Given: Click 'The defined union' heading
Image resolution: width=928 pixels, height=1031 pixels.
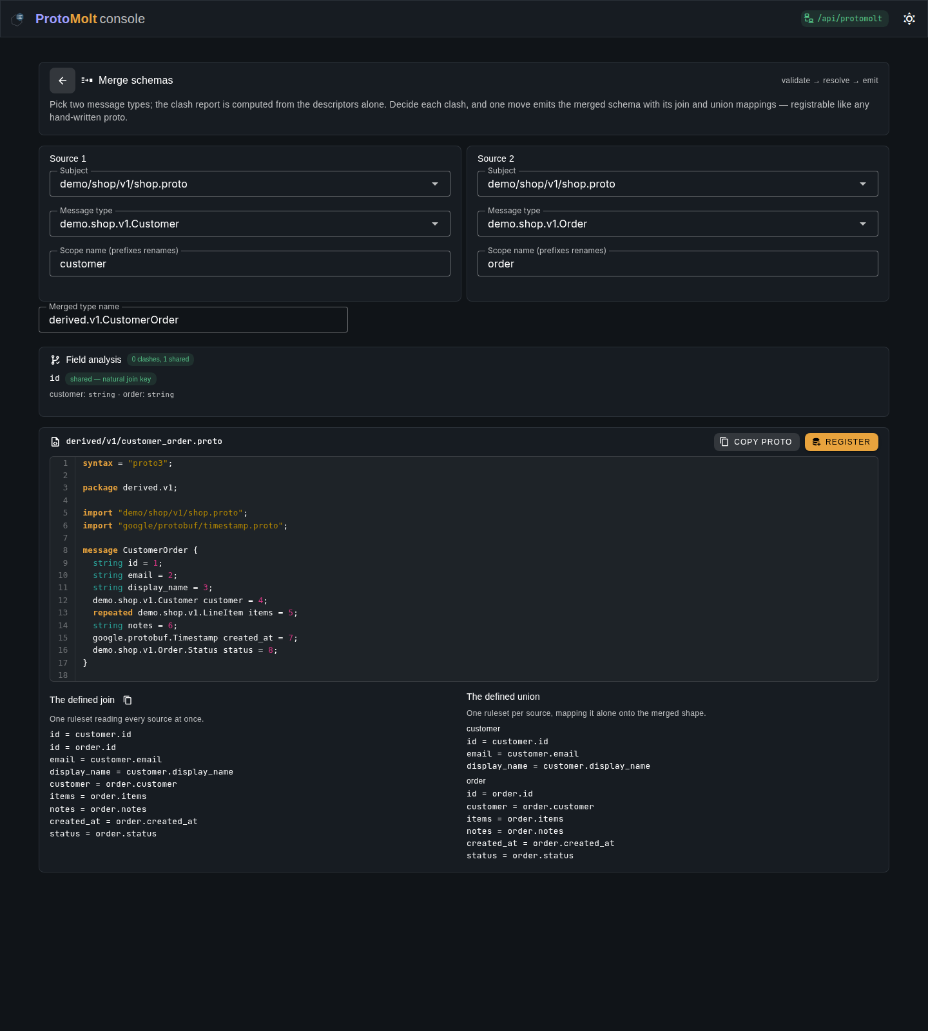Looking at the screenshot, I should click(x=503, y=697).
